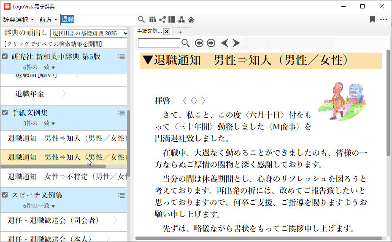Uncheck the スピーチ文例集 checkbox

pos(5,194)
